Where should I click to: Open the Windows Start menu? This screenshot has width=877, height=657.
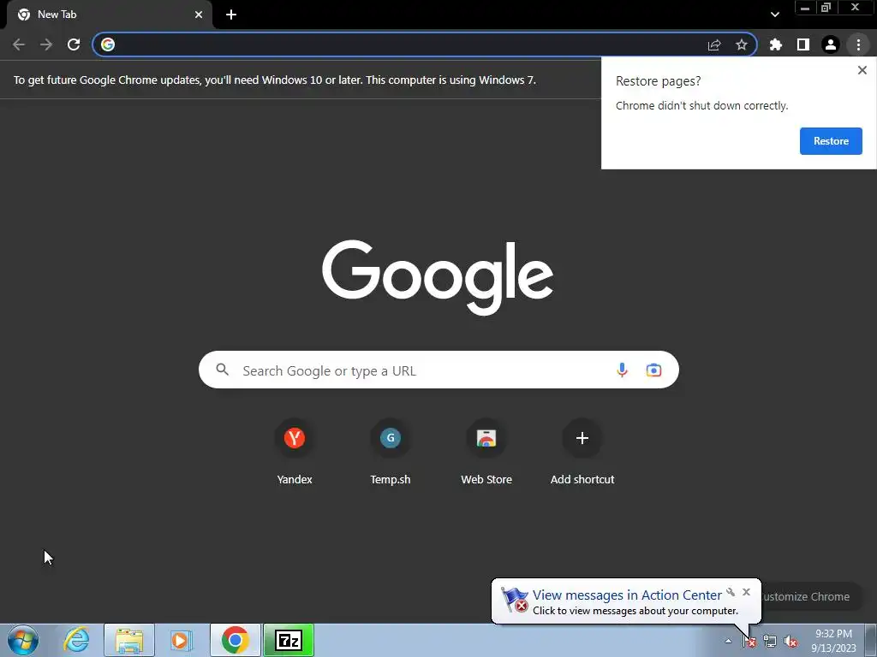[x=23, y=641]
